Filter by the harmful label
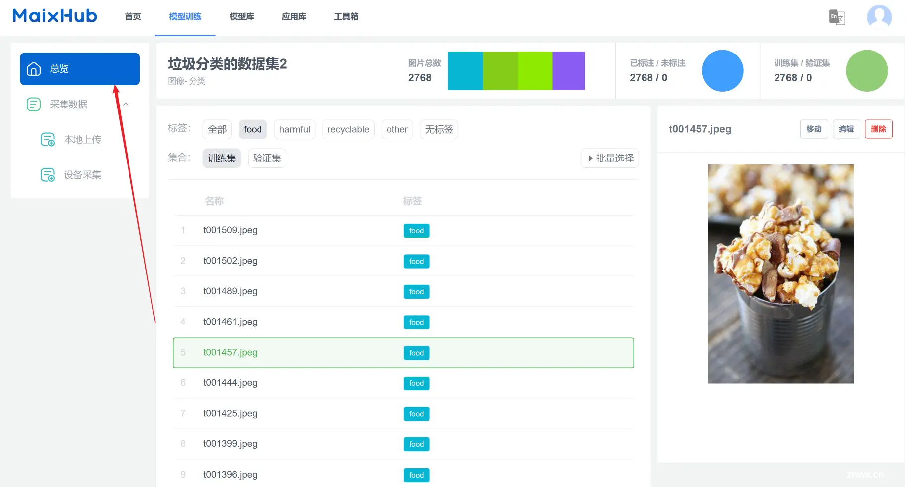The height and width of the screenshot is (487, 905). point(294,129)
